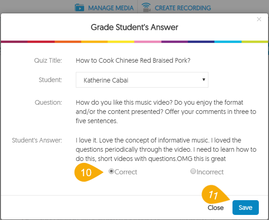Click the Correct label text

pyautogui.click(x=126, y=172)
